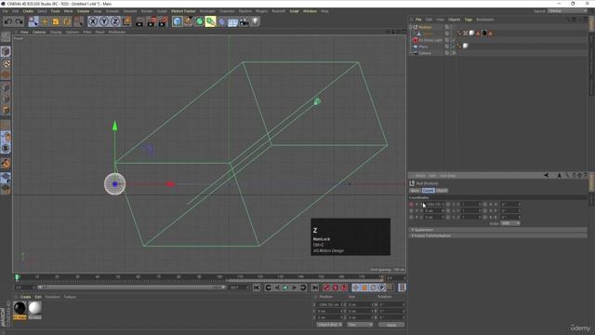Image resolution: width=595 pixels, height=335 pixels.
Task: Select the Dome Light object row
Action: pos(430,40)
